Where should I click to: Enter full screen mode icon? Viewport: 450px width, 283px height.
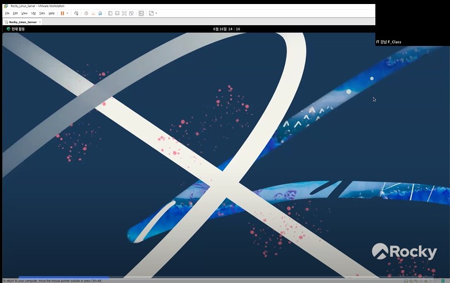124,13
